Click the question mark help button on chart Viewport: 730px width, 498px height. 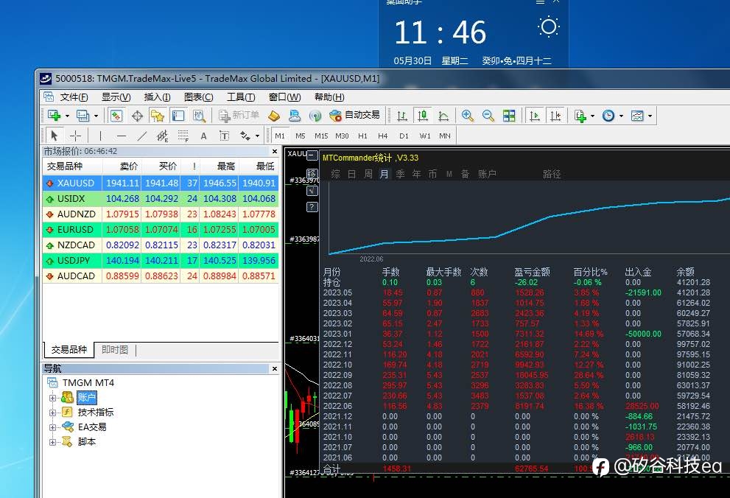coord(312,207)
